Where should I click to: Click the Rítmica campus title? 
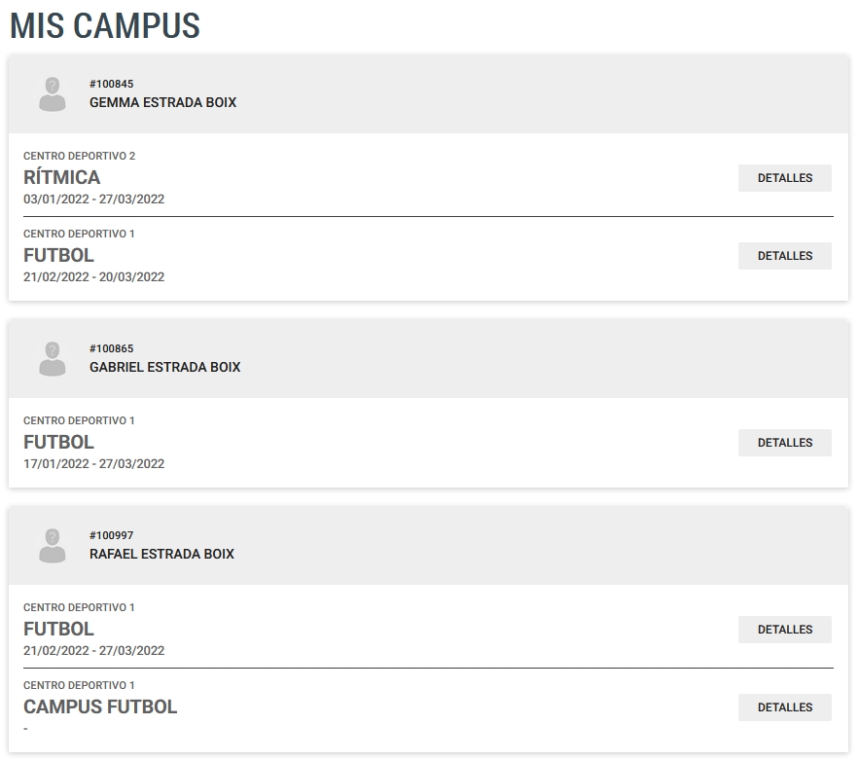pyautogui.click(x=62, y=177)
